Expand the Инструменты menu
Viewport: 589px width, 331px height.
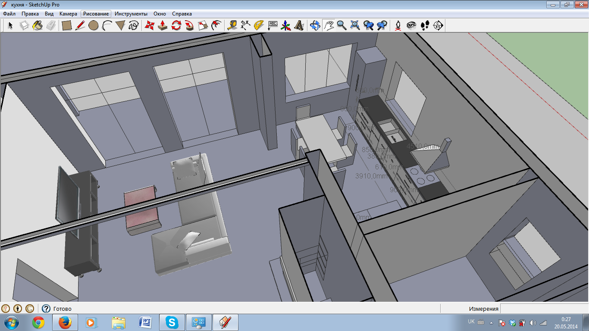click(x=131, y=14)
